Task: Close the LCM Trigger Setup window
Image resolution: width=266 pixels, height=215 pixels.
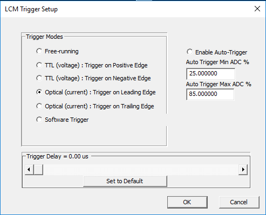Action: coord(257,9)
